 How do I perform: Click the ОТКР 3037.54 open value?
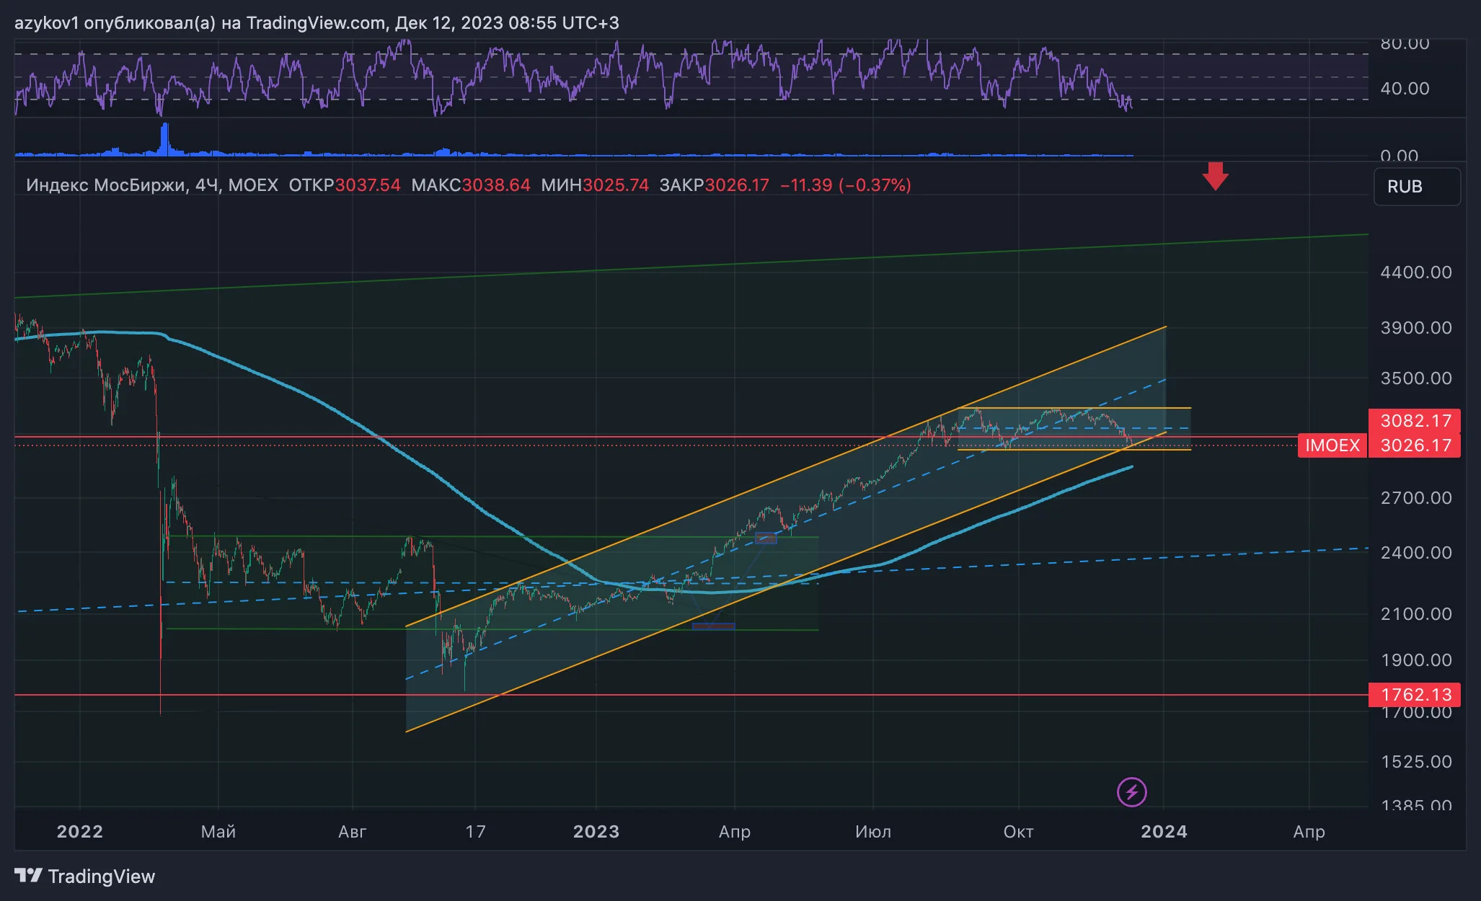click(345, 185)
